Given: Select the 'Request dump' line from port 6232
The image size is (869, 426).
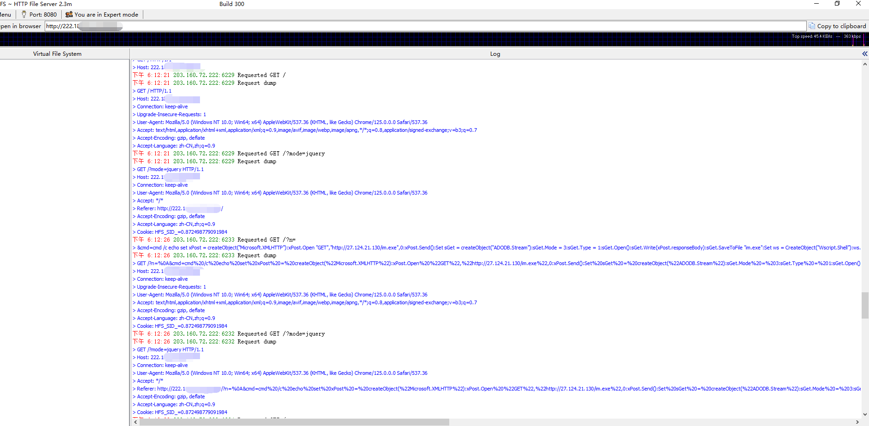Looking at the screenshot, I should 205,342.
